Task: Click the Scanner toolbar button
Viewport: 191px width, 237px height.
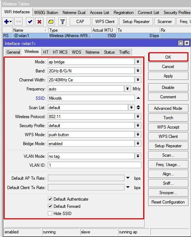Action: click(x=165, y=22)
